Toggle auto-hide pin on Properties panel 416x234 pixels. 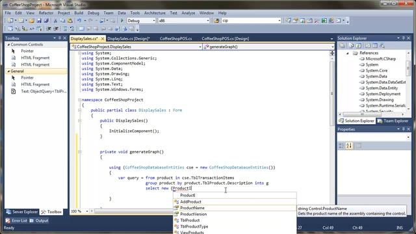pos(403,129)
